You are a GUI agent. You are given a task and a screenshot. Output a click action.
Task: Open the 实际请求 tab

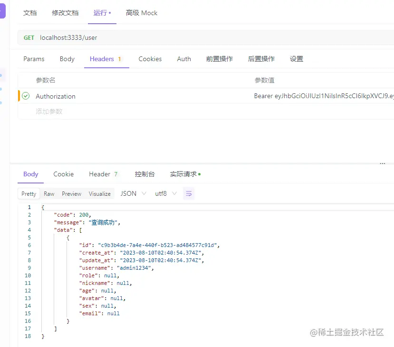tap(185, 174)
